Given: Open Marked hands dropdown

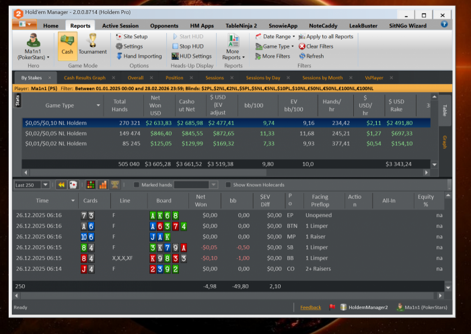Looking at the screenshot, I should [213, 185].
